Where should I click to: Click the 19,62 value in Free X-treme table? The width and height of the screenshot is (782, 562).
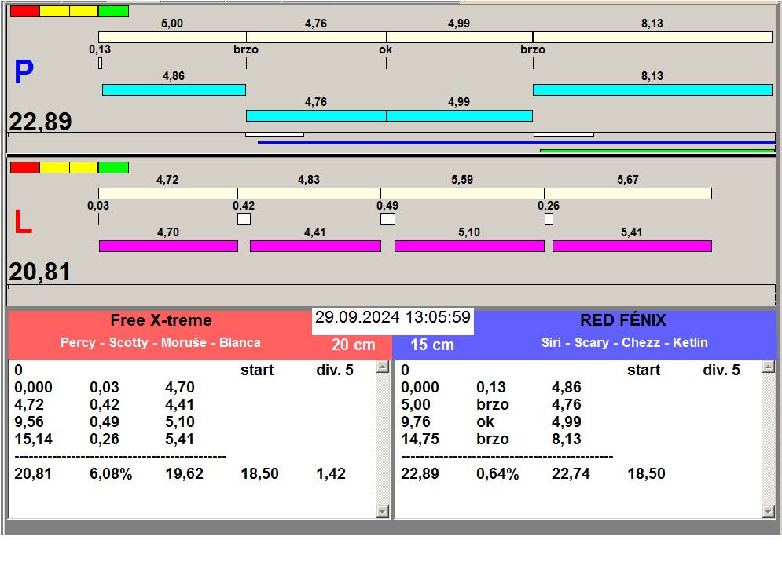pos(184,473)
